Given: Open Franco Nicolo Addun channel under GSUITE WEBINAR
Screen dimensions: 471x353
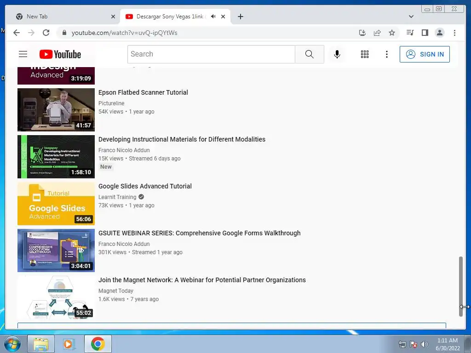Looking at the screenshot, I should (124, 244).
